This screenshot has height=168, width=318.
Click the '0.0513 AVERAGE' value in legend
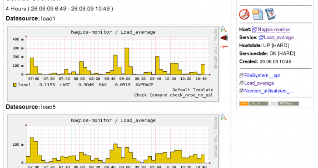click(x=134, y=85)
